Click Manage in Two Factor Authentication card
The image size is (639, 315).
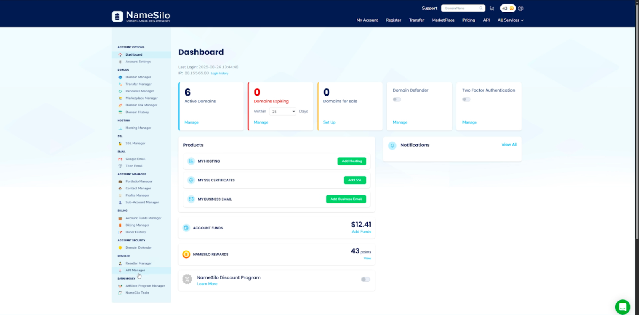coord(470,122)
